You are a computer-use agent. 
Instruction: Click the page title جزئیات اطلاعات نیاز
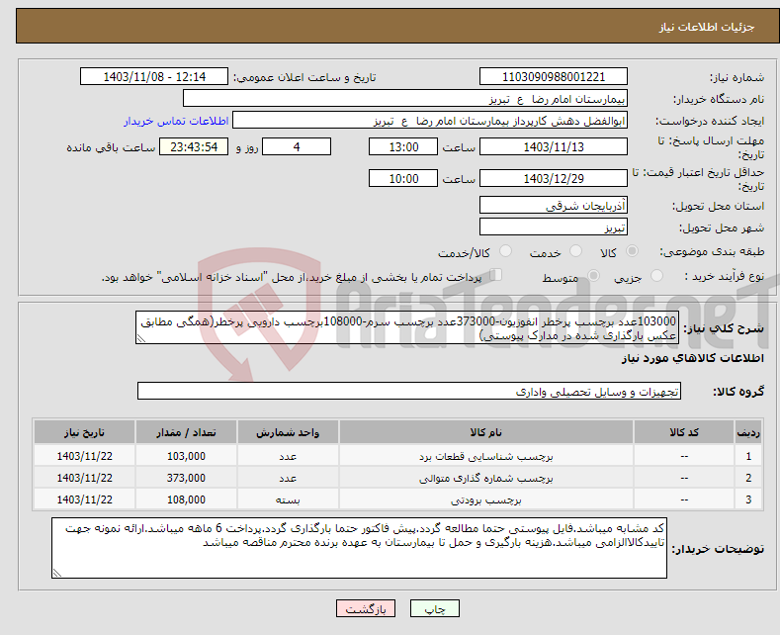click(x=707, y=27)
